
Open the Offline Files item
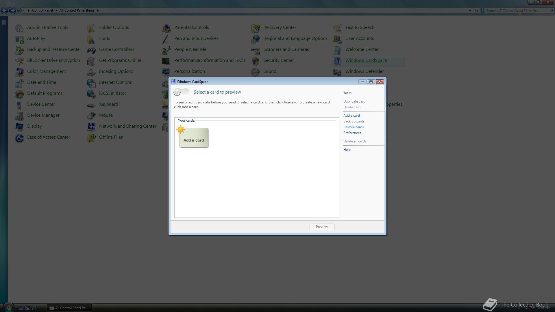[111, 137]
